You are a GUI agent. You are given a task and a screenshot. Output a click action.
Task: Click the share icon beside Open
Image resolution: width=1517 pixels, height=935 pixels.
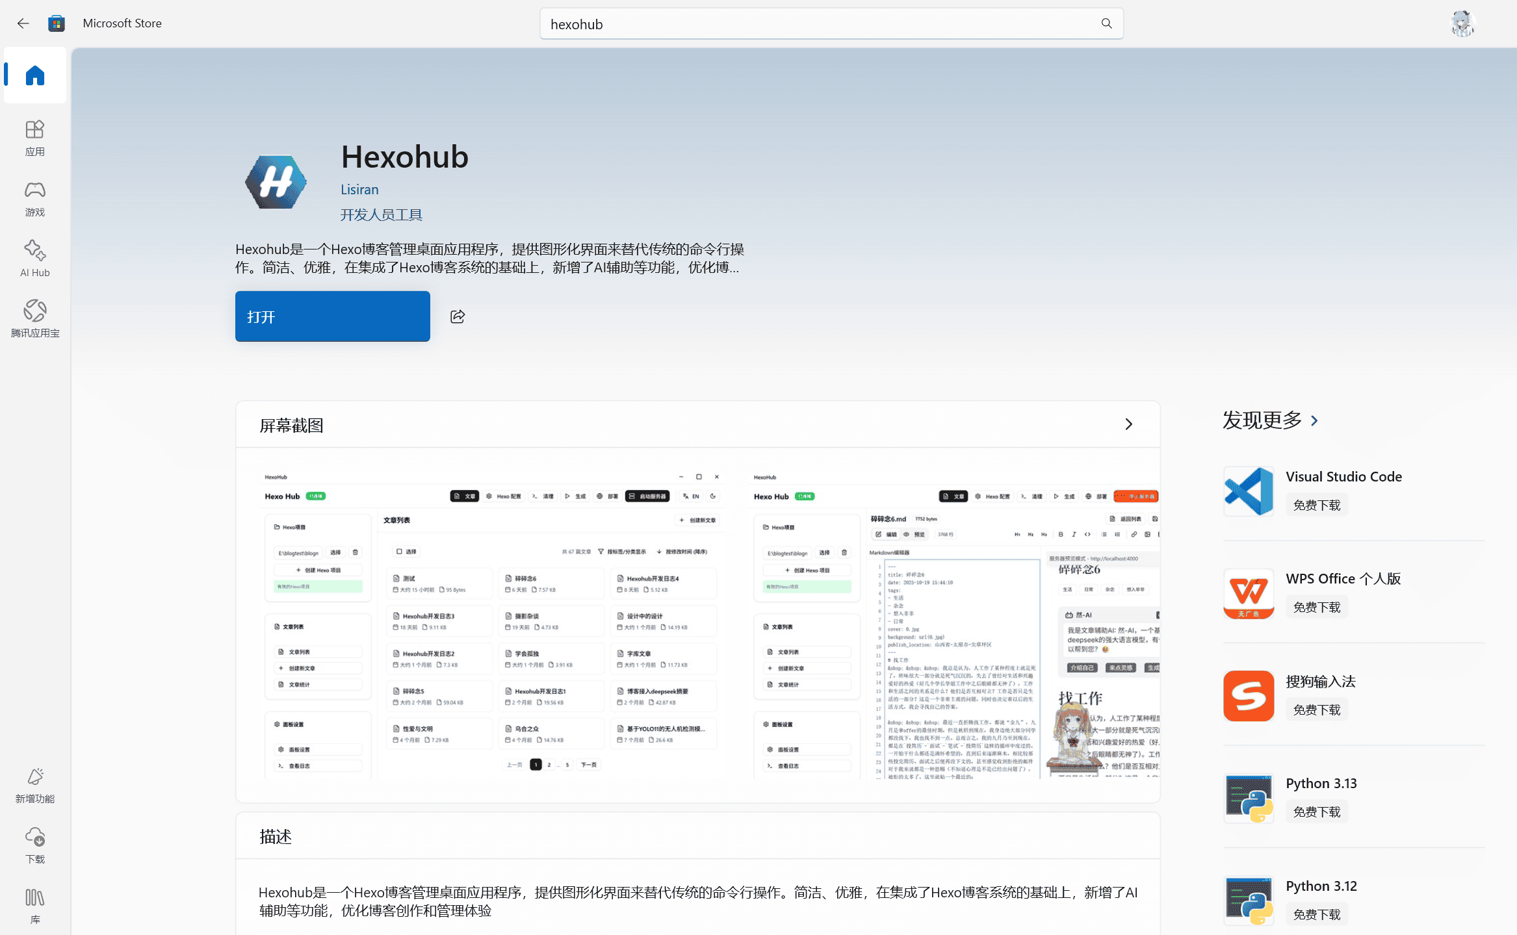[458, 316]
